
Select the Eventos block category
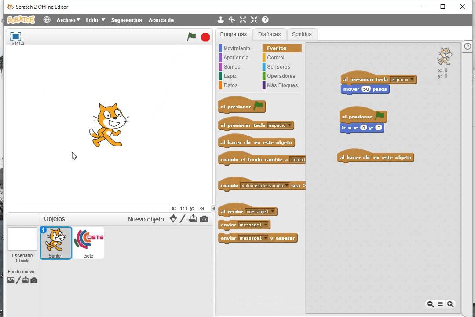[x=282, y=48]
